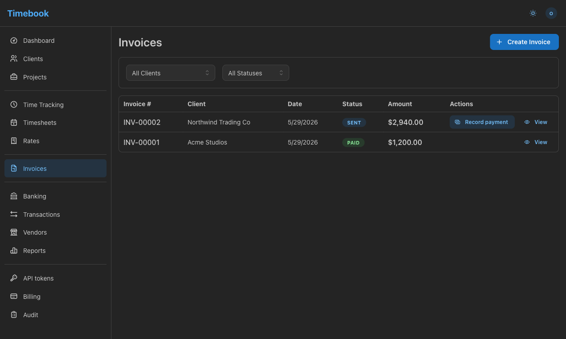Open the Audit log page
566x339 pixels.
pyautogui.click(x=55, y=315)
